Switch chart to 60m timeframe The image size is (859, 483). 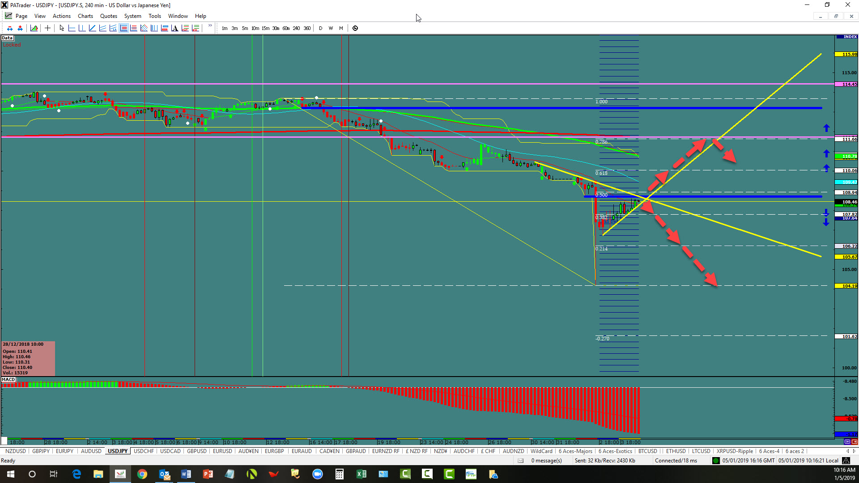point(286,28)
